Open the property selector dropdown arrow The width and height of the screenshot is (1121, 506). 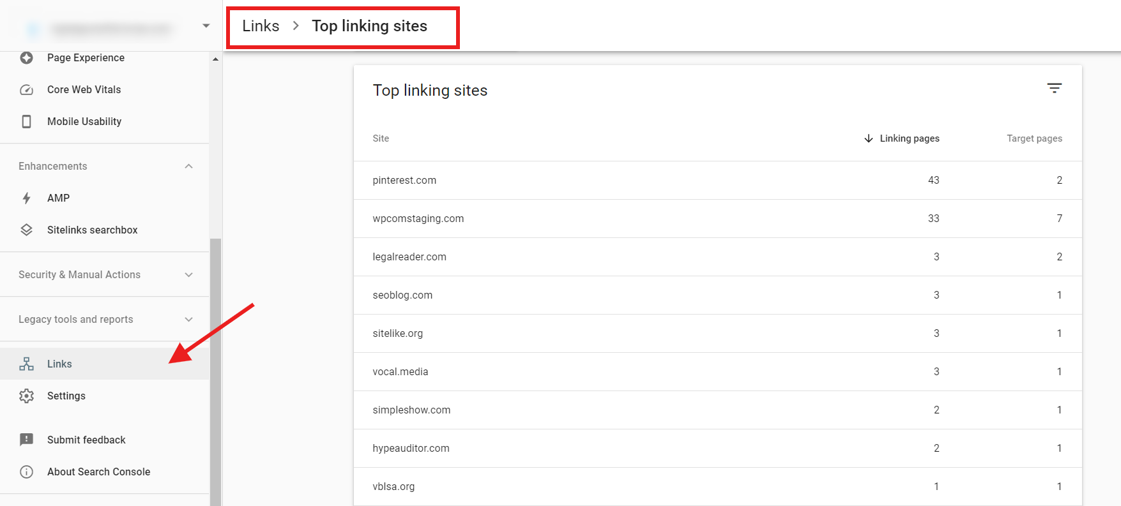coord(206,26)
